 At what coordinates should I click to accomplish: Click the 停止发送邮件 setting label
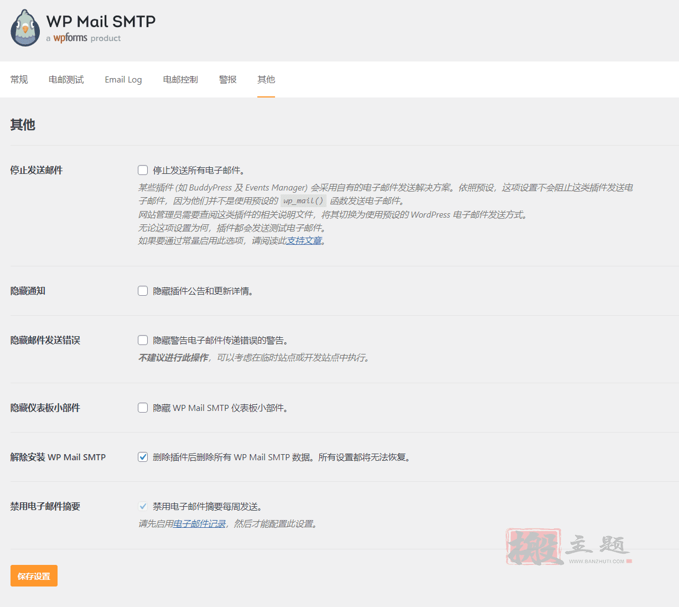[x=37, y=170]
